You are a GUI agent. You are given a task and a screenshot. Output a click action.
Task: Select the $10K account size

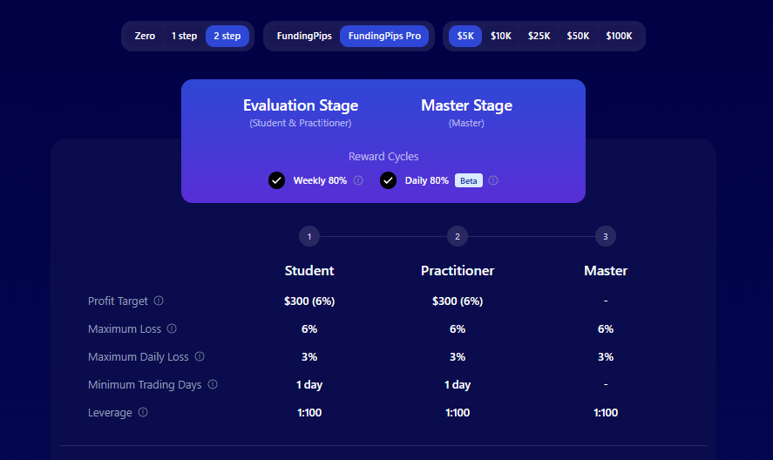click(x=501, y=36)
